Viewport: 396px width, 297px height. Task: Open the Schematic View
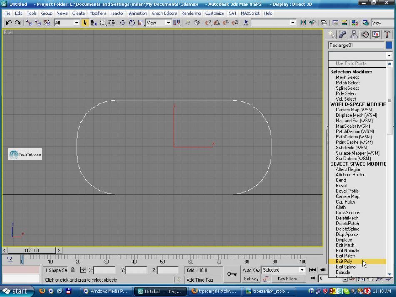[x=344, y=23]
